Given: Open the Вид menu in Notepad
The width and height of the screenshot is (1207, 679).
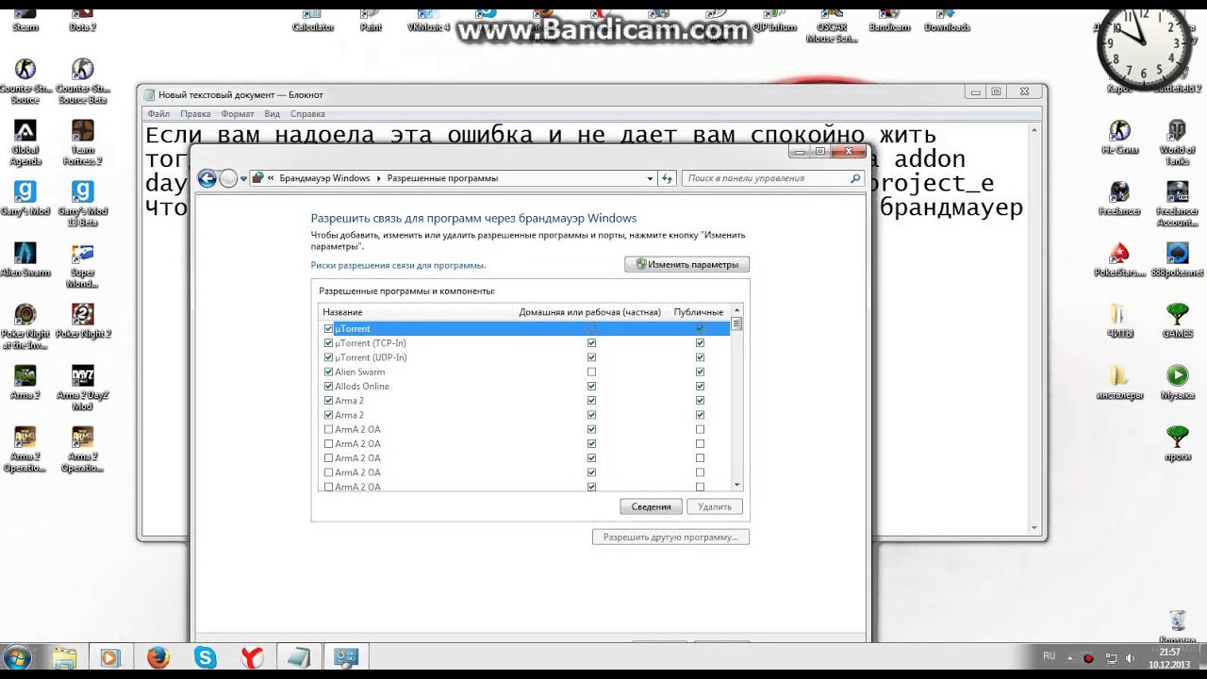Looking at the screenshot, I should tap(272, 114).
